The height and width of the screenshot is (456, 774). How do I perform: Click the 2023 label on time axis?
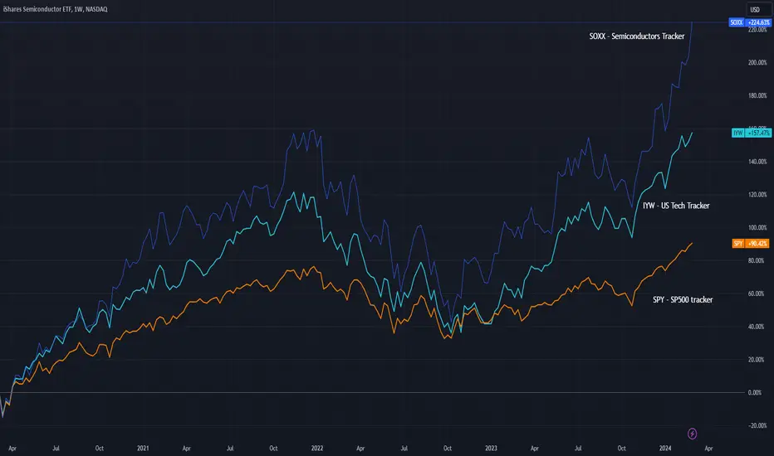click(491, 448)
